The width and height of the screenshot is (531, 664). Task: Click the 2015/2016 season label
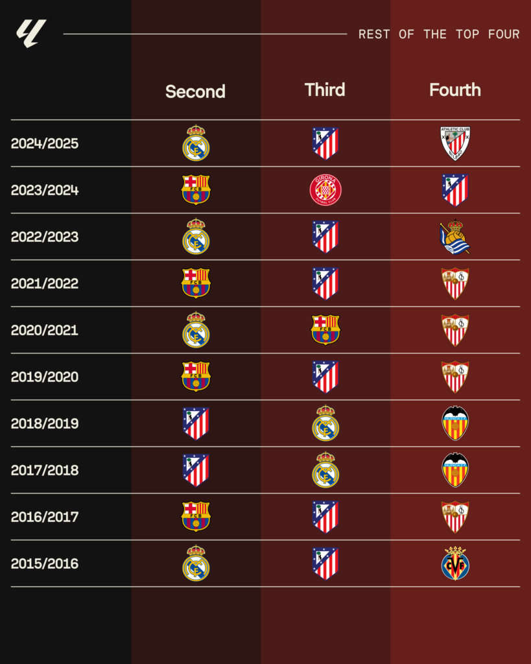[x=45, y=563]
